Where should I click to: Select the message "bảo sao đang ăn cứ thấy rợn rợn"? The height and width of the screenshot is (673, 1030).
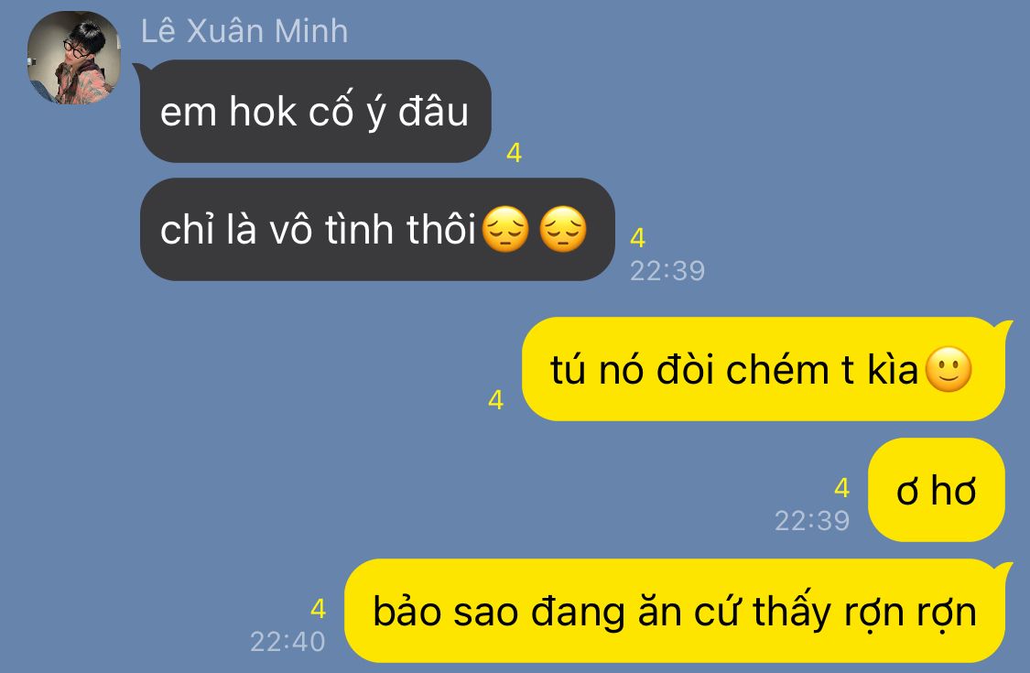[x=675, y=612]
